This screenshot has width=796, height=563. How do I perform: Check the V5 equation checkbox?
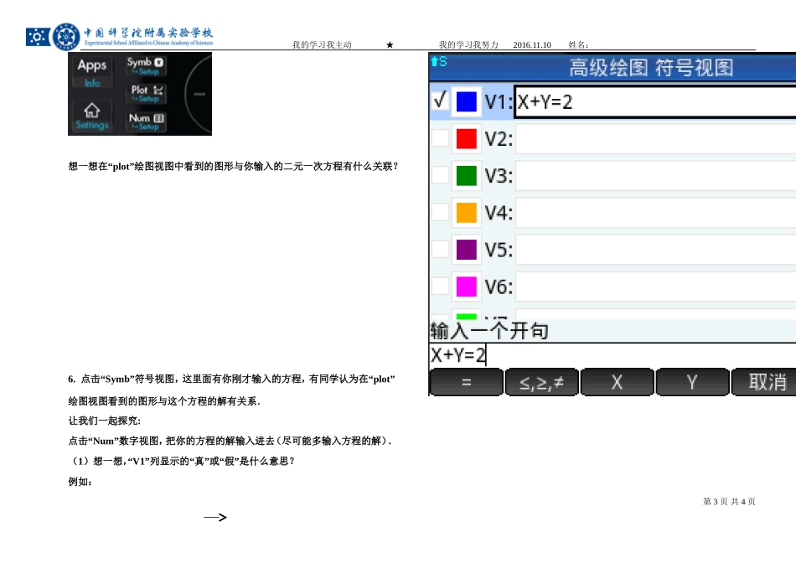point(440,250)
